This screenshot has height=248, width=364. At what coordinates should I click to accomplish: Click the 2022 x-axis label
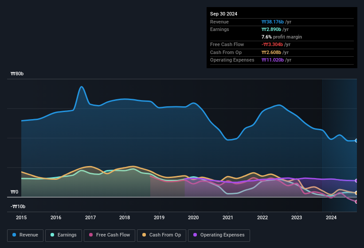[x=262, y=217]
